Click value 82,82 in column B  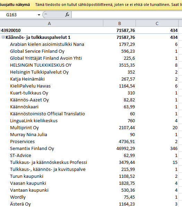tap(129, 100)
